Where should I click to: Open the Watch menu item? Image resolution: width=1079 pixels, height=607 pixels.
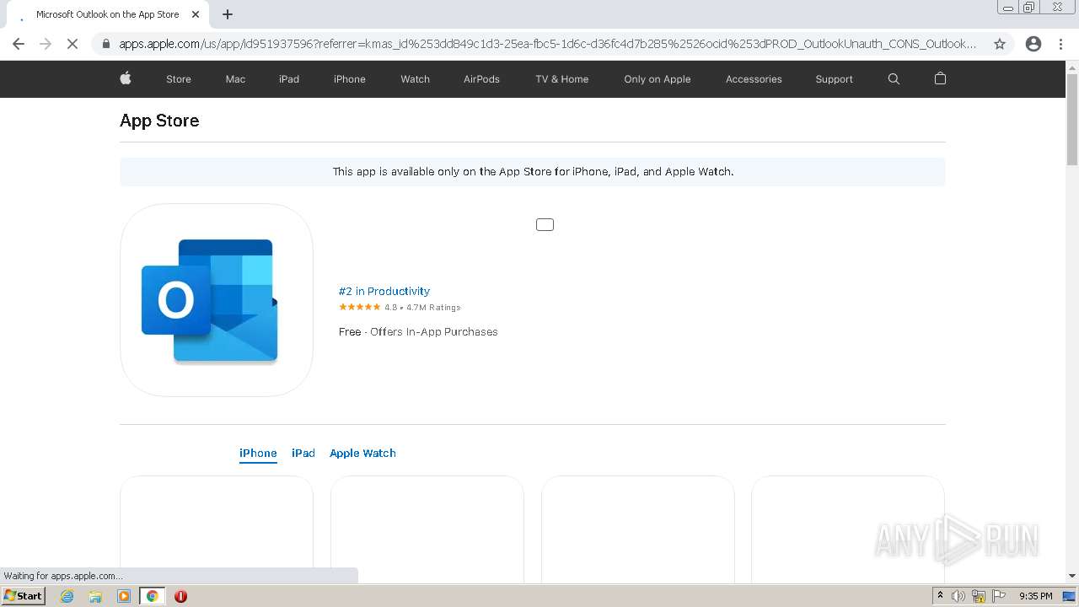(x=415, y=79)
